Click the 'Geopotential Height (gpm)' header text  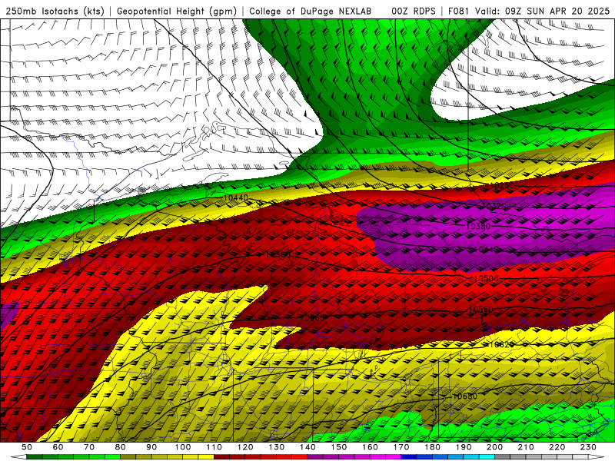(x=177, y=11)
